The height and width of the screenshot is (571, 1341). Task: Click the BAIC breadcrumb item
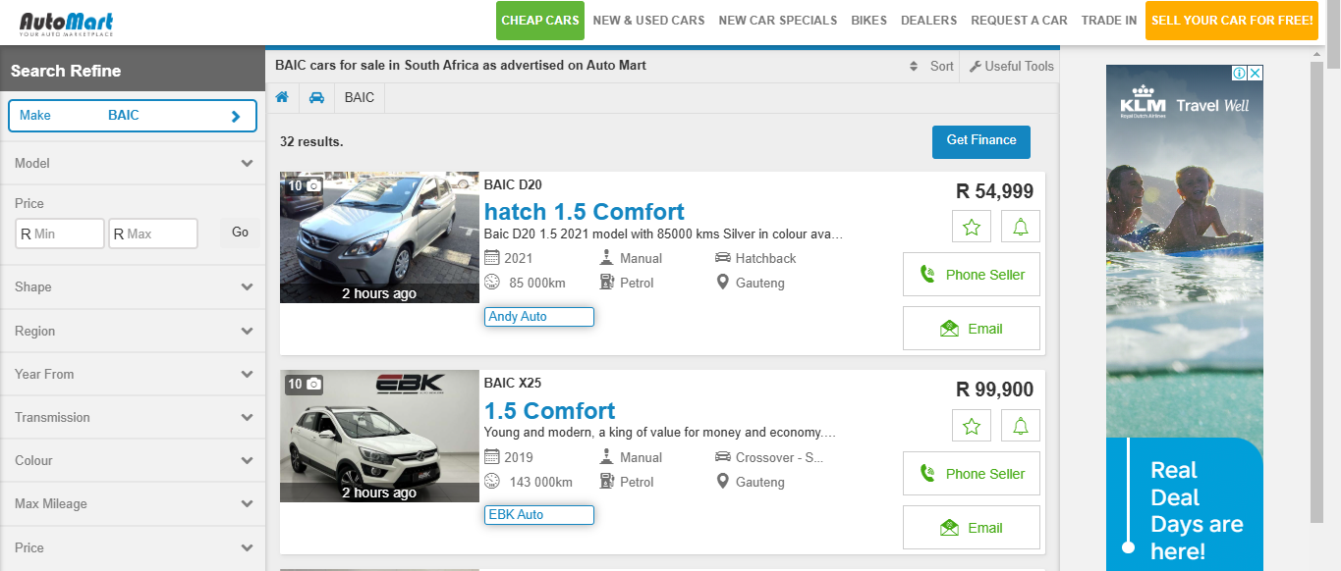point(360,98)
